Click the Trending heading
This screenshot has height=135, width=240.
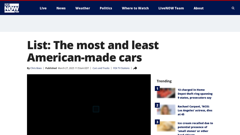pos(164,81)
